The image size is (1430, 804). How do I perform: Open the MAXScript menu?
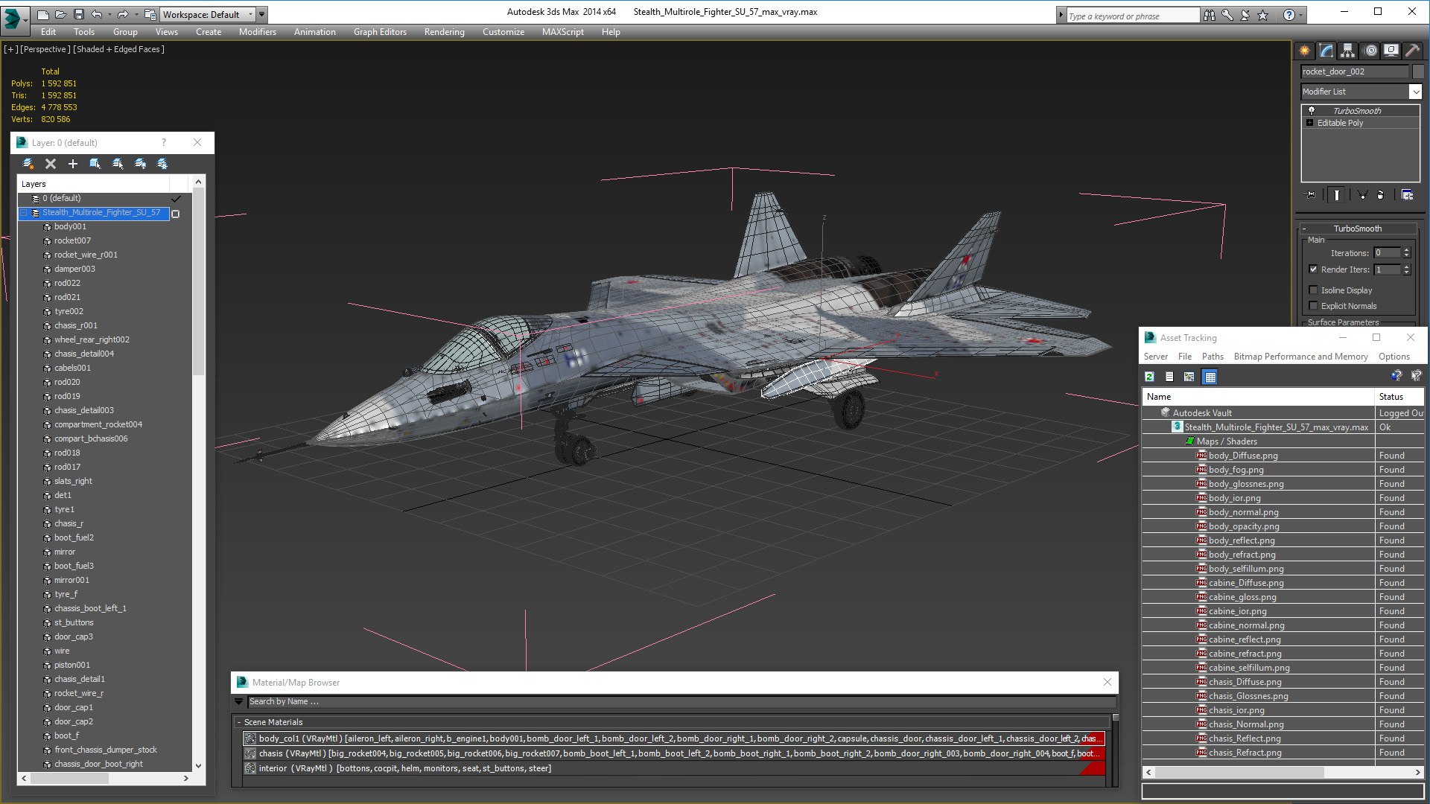coord(562,32)
